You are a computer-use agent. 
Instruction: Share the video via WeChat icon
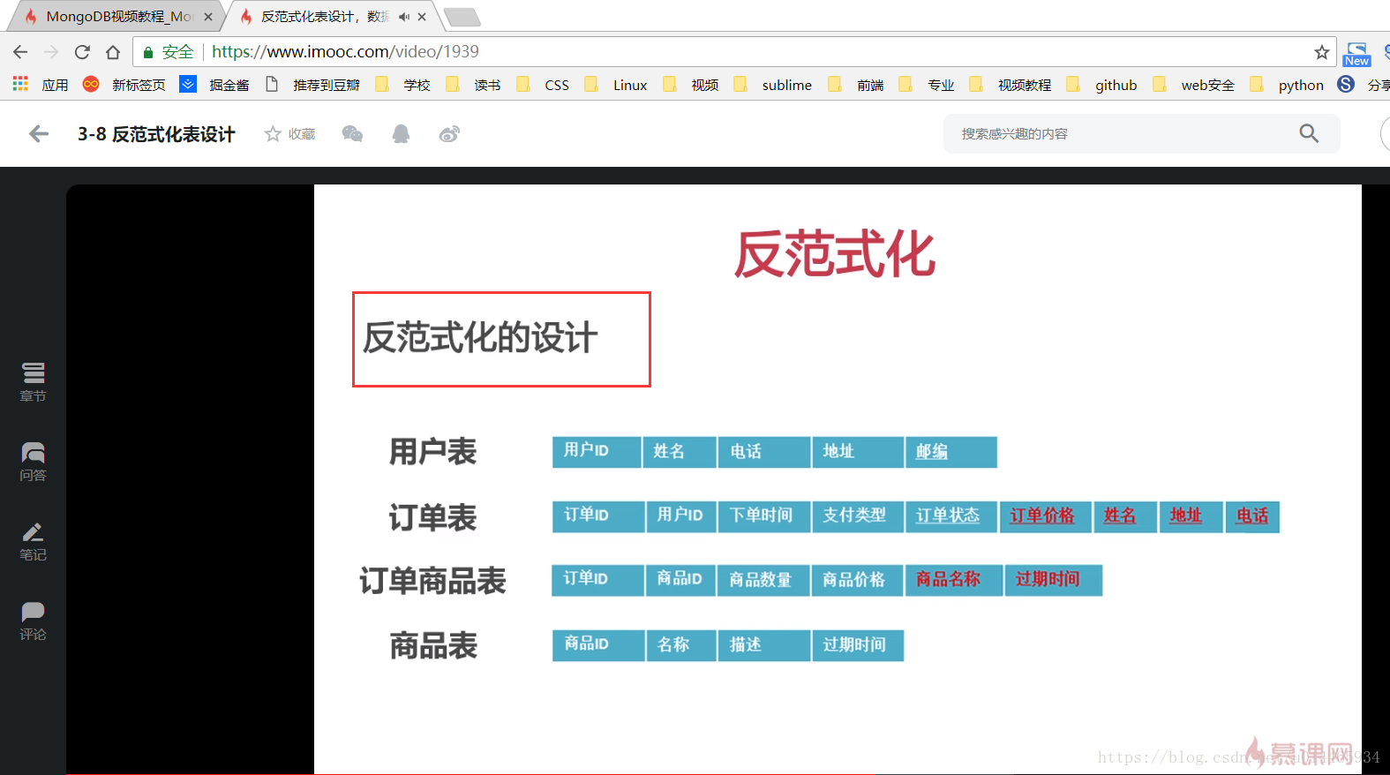[x=352, y=134]
